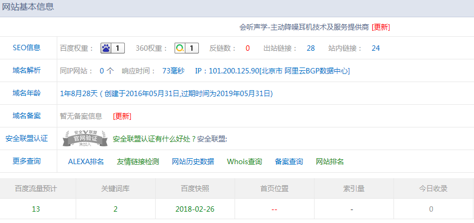Click the same-IP sites count
The height and width of the screenshot is (223, 474).
click(102, 71)
